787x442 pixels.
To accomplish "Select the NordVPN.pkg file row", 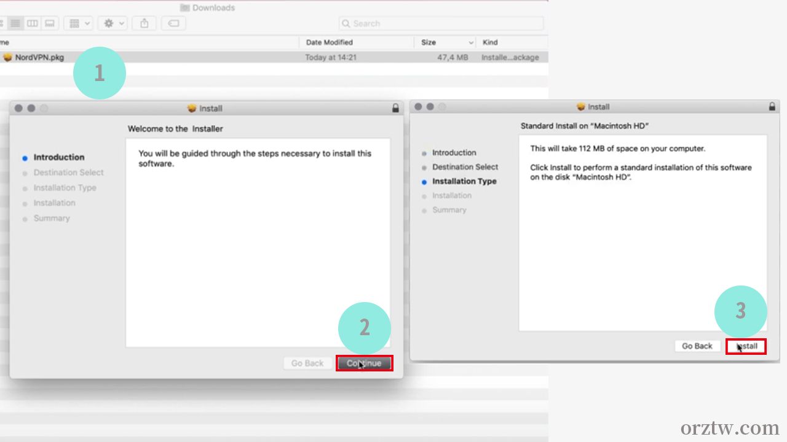I will point(274,57).
